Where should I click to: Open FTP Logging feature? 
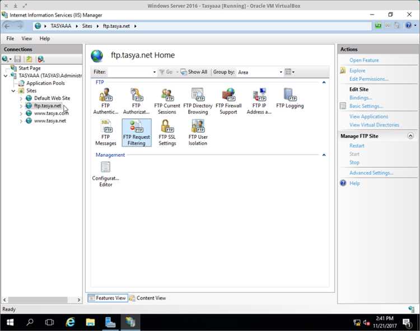click(x=290, y=98)
